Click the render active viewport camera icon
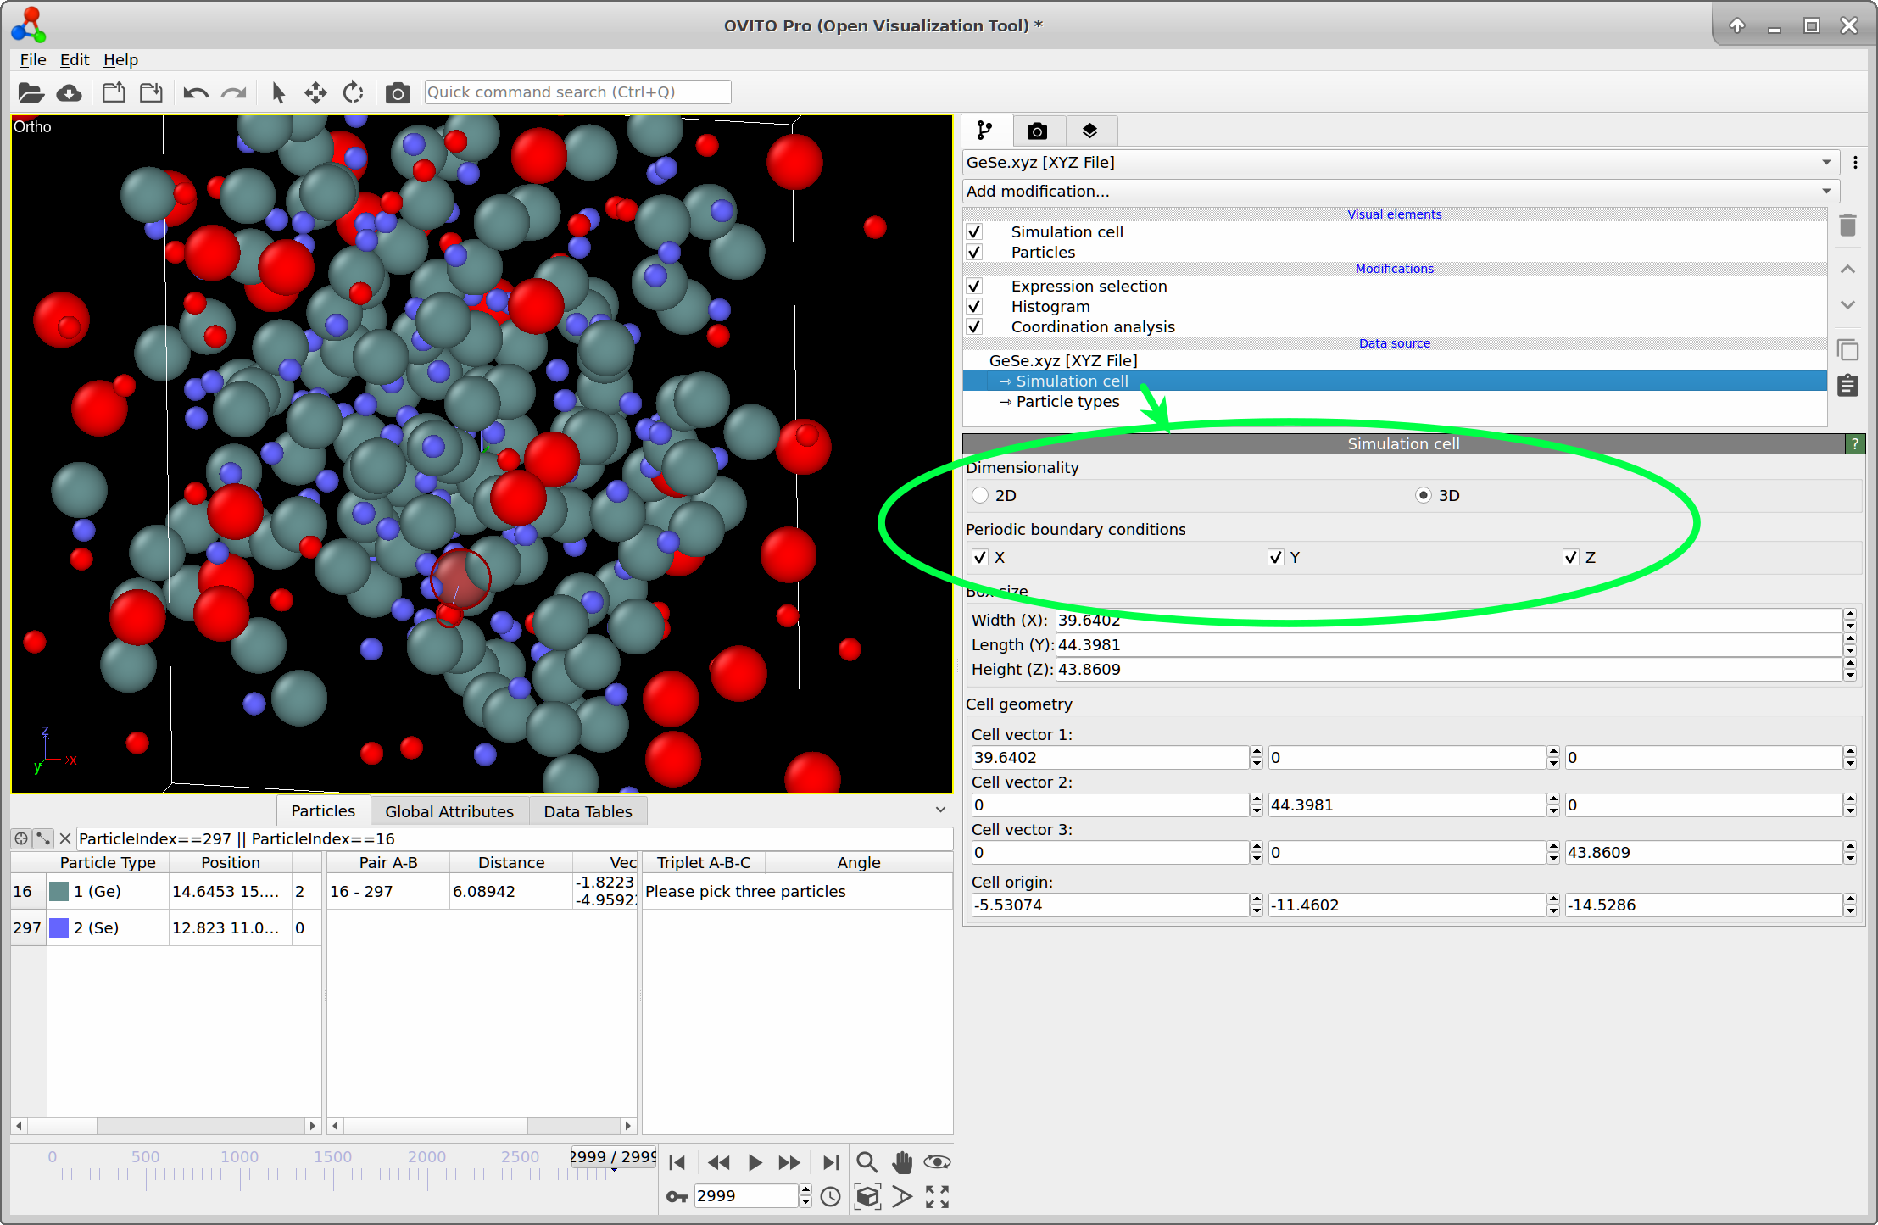Image resolution: width=1878 pixels, height=1225 pixels. [x=397, y=92]
